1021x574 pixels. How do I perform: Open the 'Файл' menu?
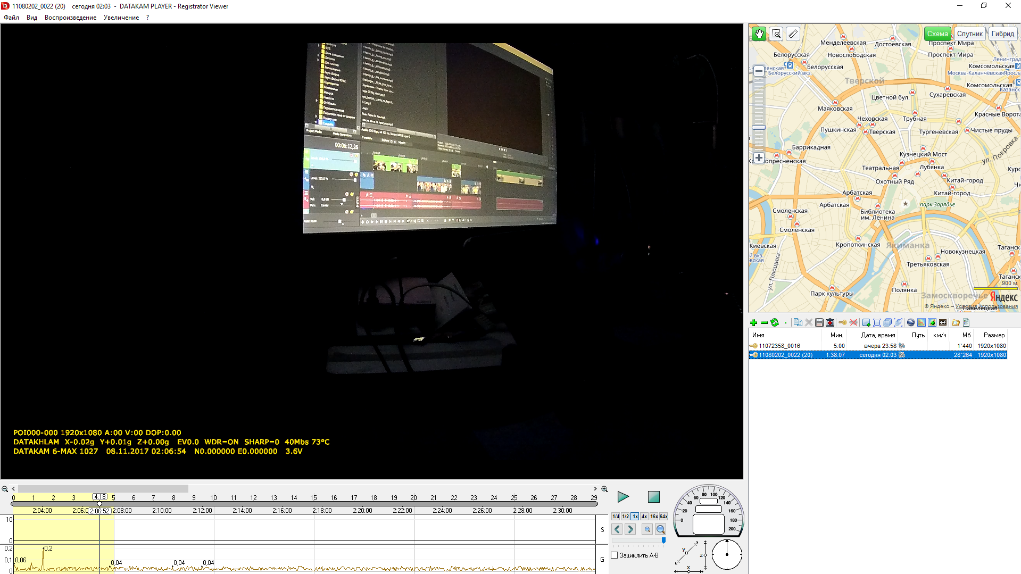click(x=11, y=18)
